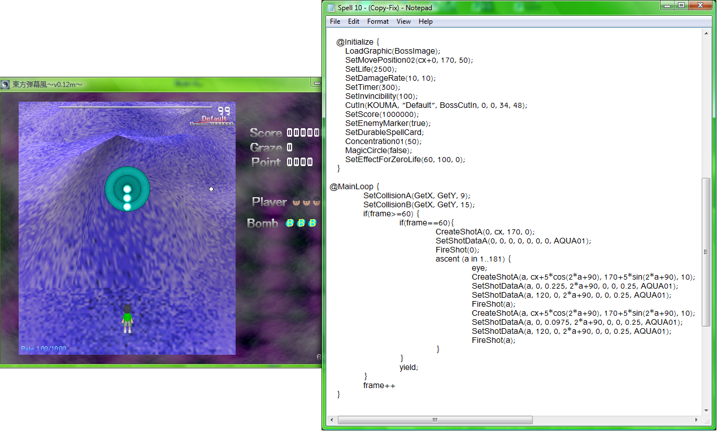This screenshot has width=717, height=431.
Task: Click the first Player life icon
Action: (x=297, y=201)
